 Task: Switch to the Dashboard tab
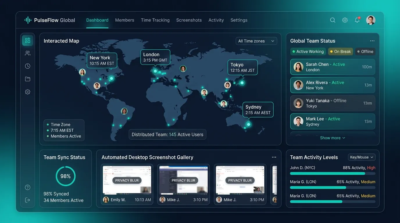coord(97,20)
